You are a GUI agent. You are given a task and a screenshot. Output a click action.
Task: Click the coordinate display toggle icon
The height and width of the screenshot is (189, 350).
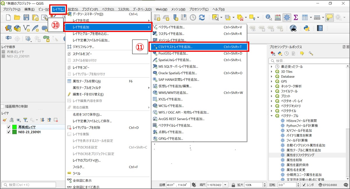coord(193,185)
